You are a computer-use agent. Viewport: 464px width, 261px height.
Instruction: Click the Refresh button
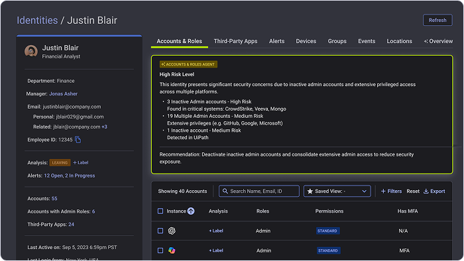pyautogui.click(x=437, y=20)
